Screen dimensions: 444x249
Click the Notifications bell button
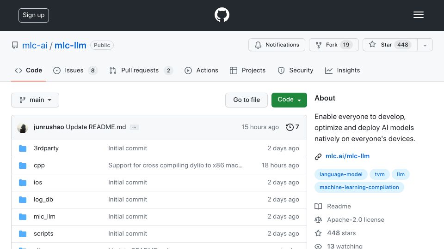pos(277,45)
